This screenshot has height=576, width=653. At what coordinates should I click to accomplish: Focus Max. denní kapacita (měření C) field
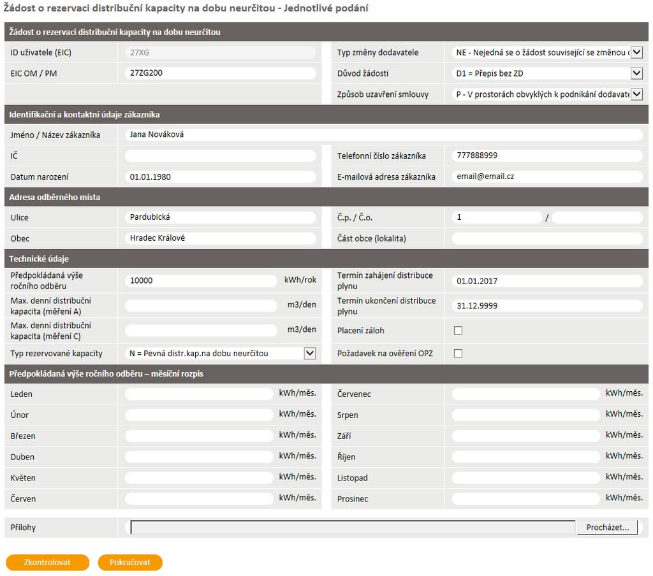point(201,330)
